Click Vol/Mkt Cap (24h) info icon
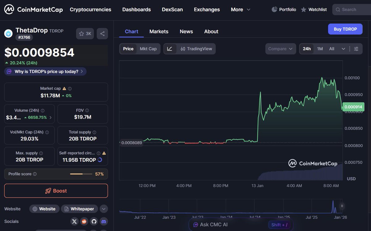The image size is (371, 231). click(47, 132)
